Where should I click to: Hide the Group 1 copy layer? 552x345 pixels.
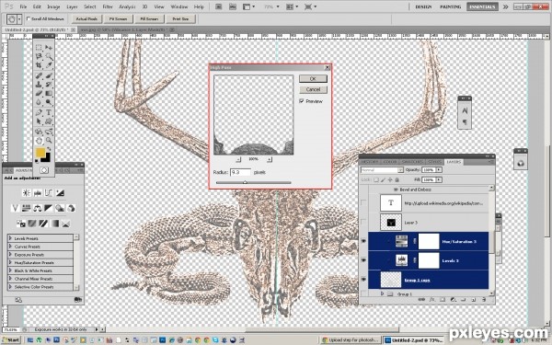pos(363,280)
